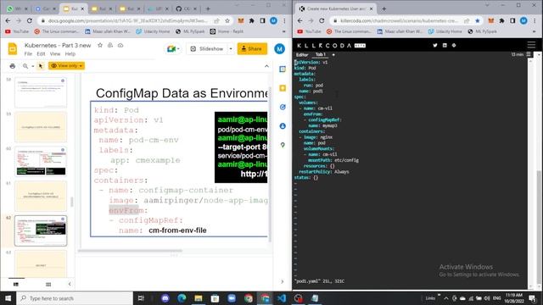Open a new tab in left browser
Screen dimensions: 543x305
(x=208, y=8)
